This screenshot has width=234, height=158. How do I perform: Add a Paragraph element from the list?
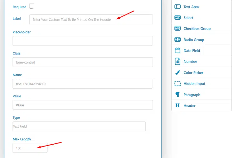pos(192,95)
